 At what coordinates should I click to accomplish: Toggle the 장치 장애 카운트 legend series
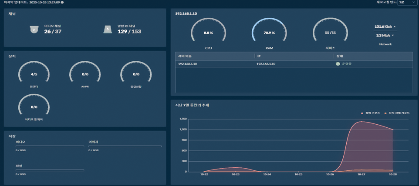pyautogui.click(x=395, y=113)
